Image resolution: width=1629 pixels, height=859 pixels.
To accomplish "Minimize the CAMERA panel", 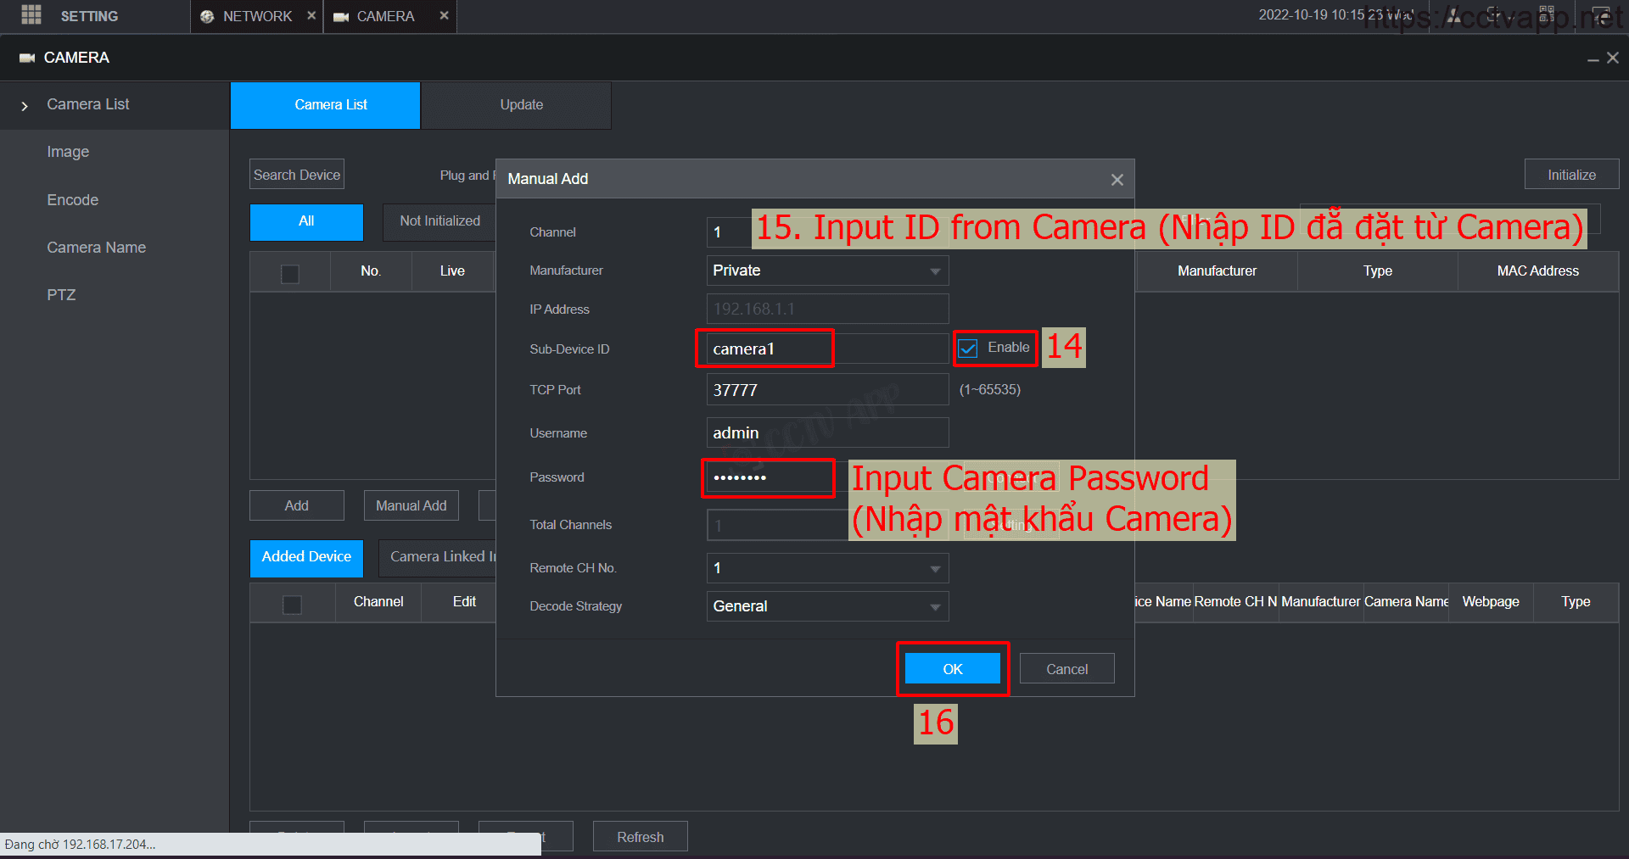I will tap(1593, 59).
